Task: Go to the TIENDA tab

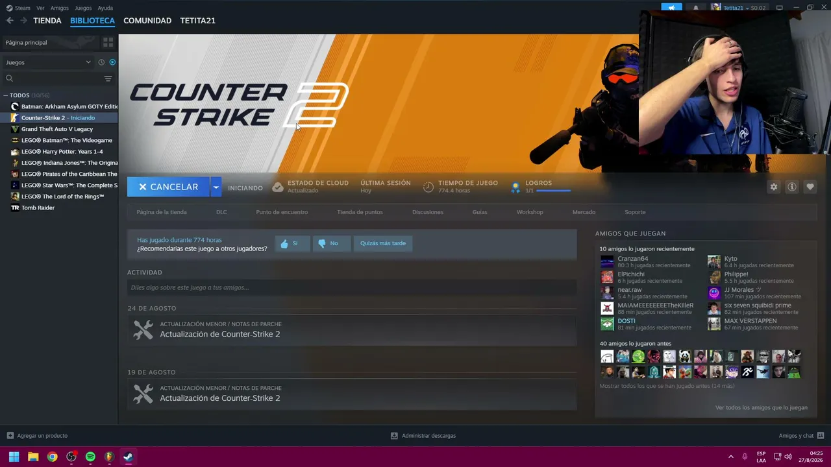Action: (47, 21)
